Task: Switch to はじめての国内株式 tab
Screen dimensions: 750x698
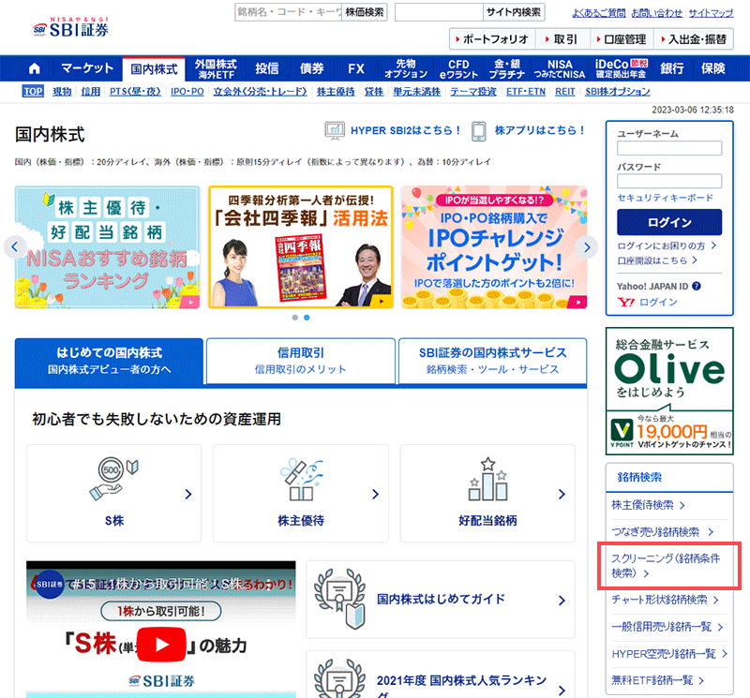Action: (x=109, y=361)
